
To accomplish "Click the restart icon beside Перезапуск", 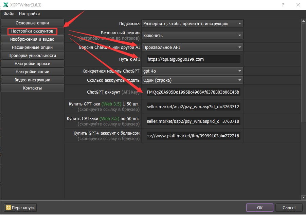I will click(x=8, y=208).
